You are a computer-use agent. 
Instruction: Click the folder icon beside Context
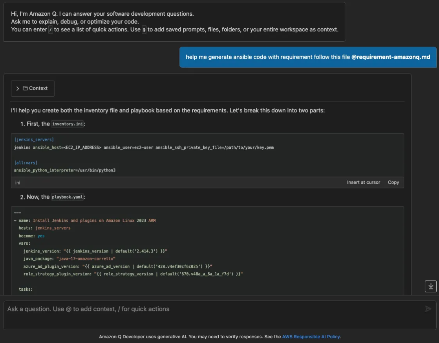pos(25,89)
